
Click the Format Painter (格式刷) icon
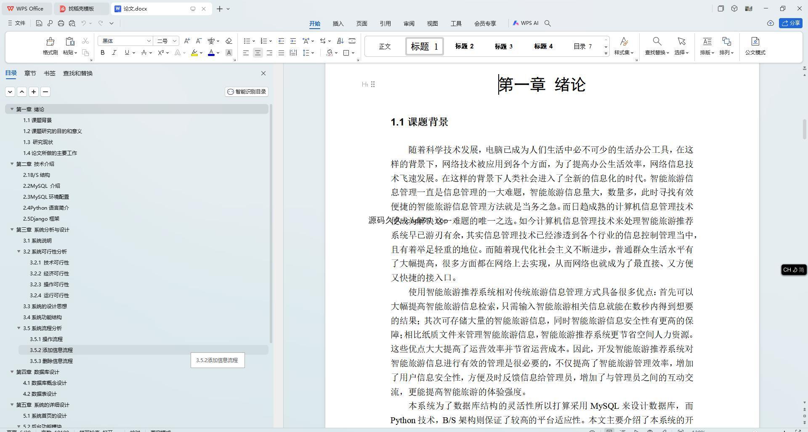[50, 41]
